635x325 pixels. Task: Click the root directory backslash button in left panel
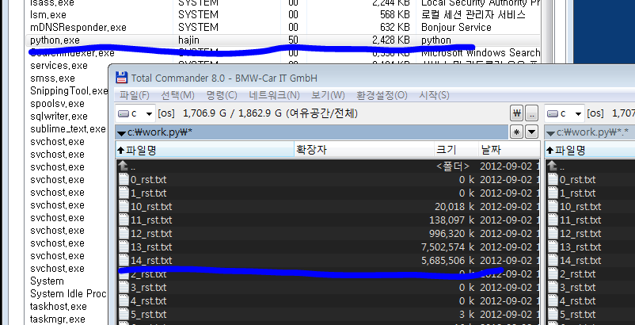pyautogui.click(x=517, y=113)
